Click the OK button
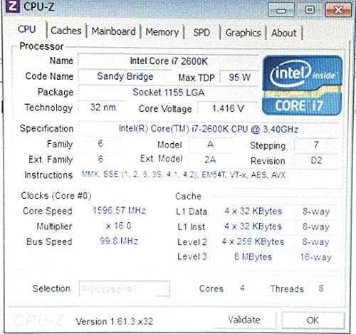Screen dimensions: 356x334 coord(313,320)
